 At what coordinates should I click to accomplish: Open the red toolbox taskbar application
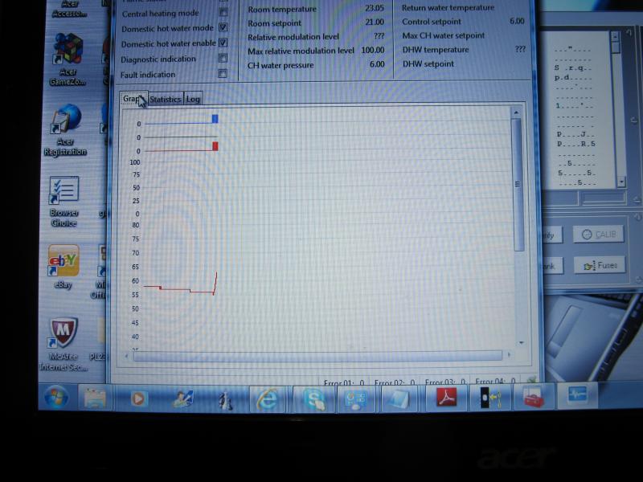[x=534, y=397]
